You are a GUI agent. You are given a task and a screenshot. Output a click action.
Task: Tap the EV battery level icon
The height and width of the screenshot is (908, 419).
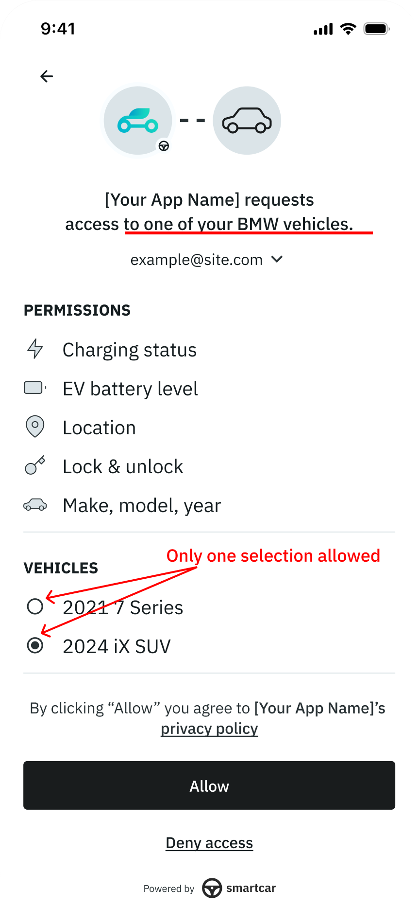pos(35,388)
